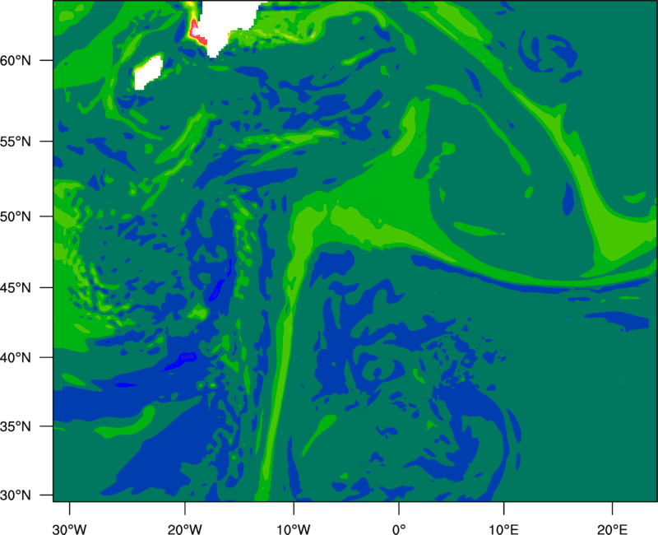The height and width of the screenshot is (535, 658).
Task: Click the 40°N latitude label
Action: [x=16, y=358]
